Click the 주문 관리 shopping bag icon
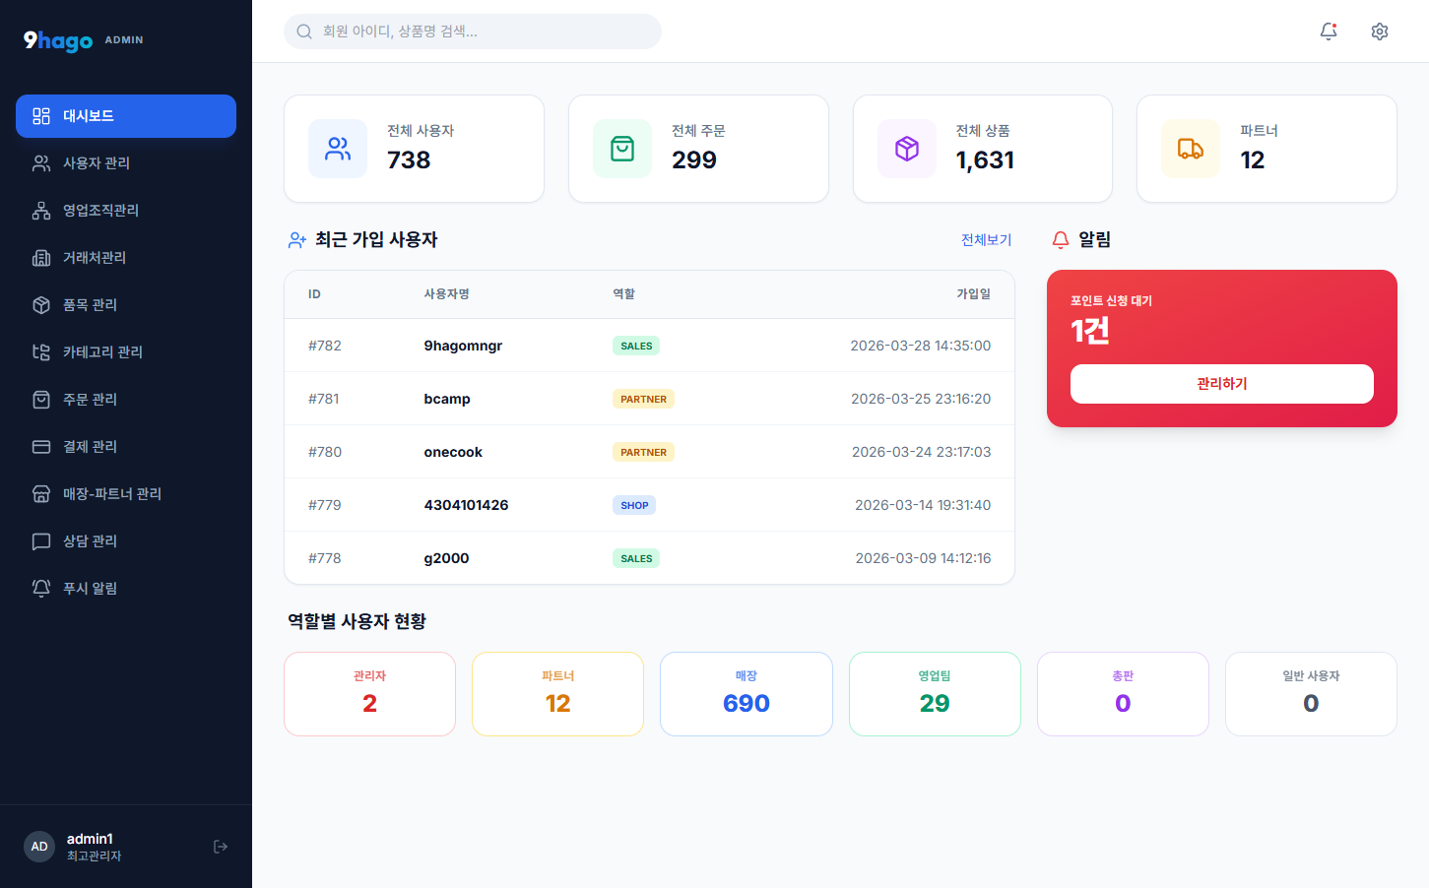The height and width of the screenshot is (888, 1429). (40, 400)
